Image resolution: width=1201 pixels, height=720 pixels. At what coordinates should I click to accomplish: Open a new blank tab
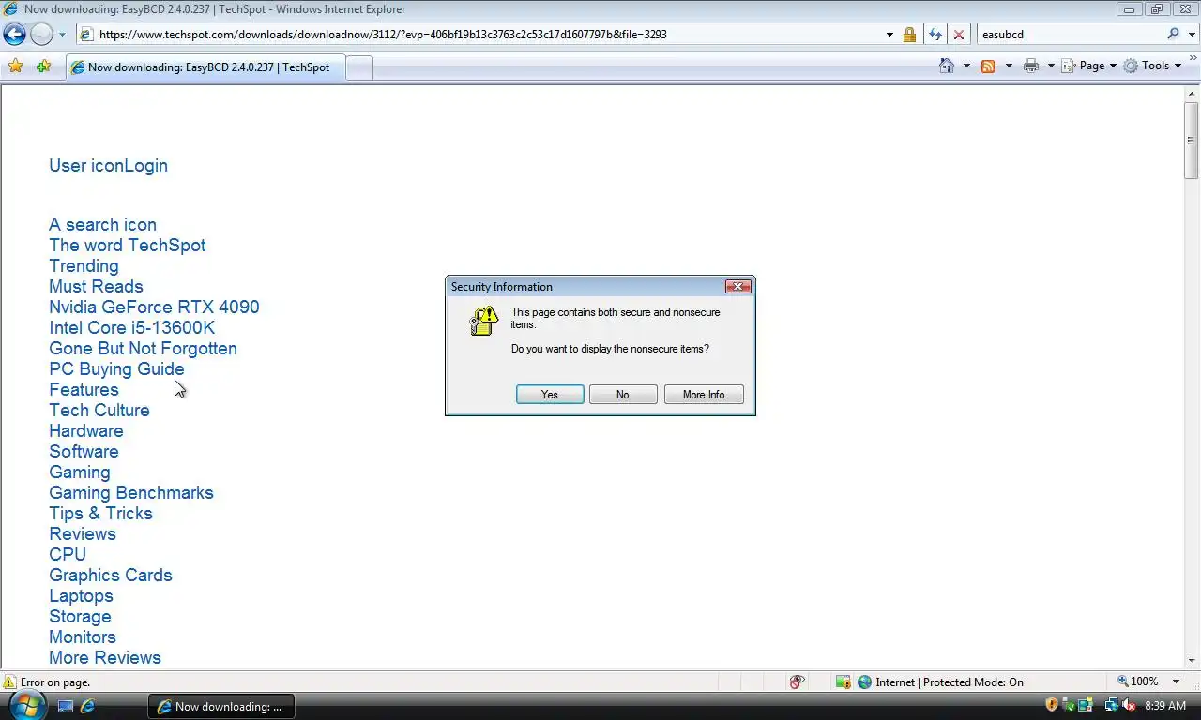click(360, 67)
